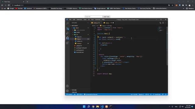This screenshot has height=109, width=195.
Task: Click the lightbulb code action icon on line 6
Action: click(x=98, y=37)
